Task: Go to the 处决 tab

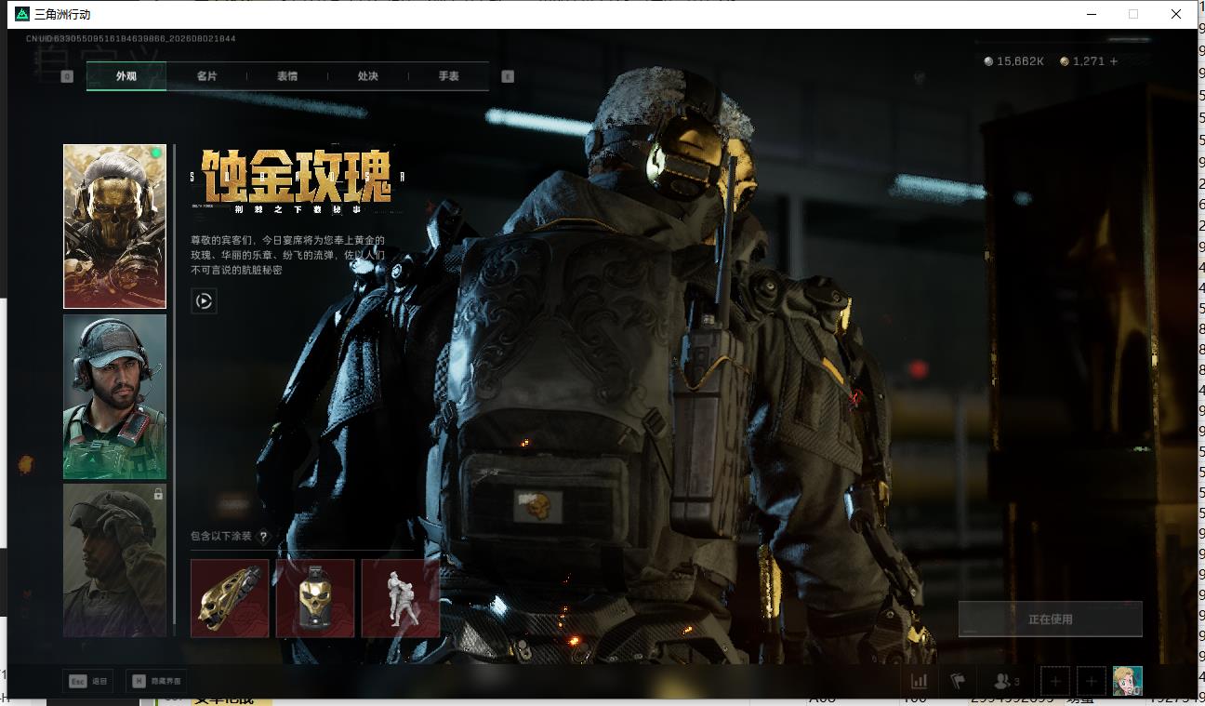Action: tap(368, 76)
